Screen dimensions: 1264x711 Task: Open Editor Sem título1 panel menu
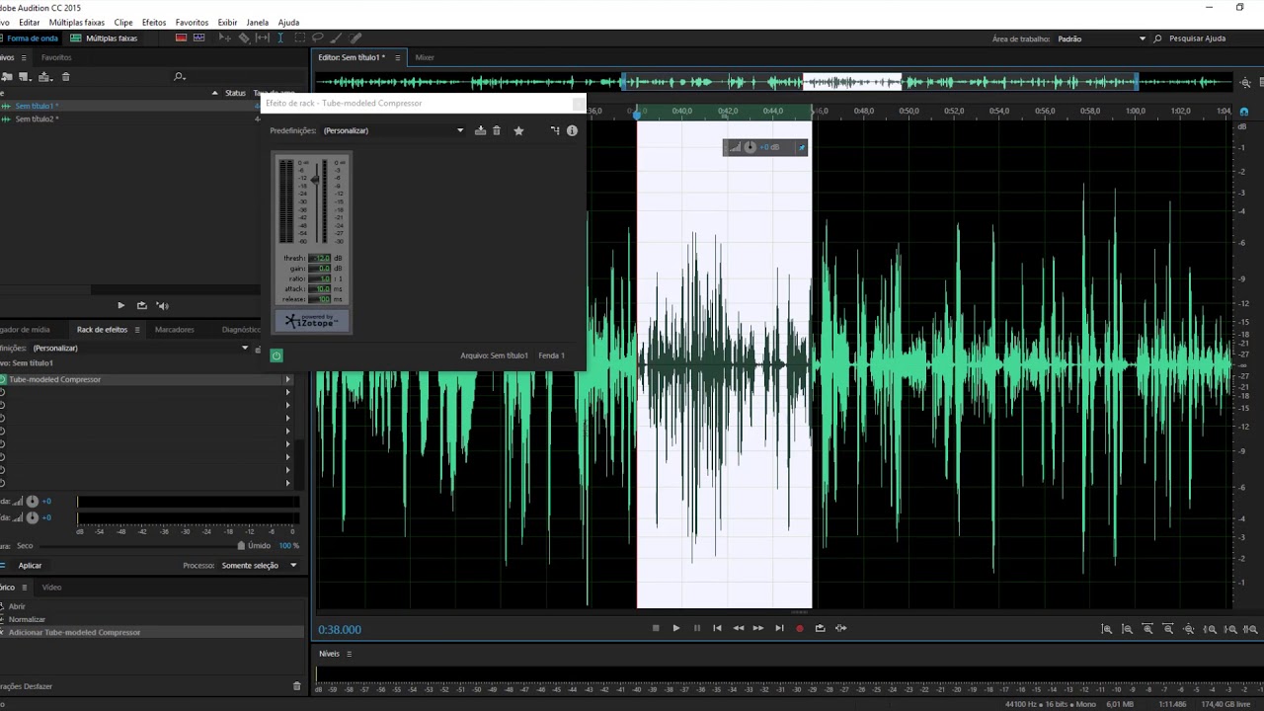(x=398, y=57)
